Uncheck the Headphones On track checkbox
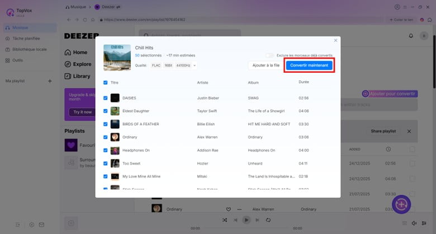 [x=106, y=150]
